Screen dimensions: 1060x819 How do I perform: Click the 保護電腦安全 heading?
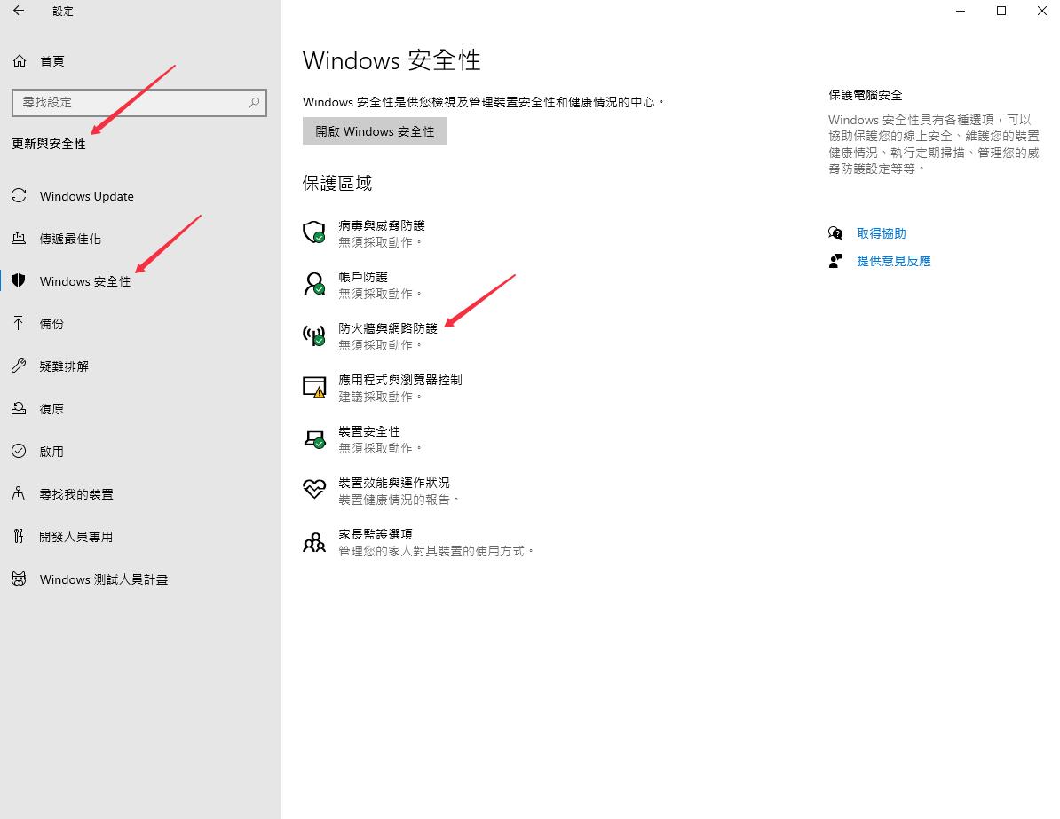click(x=866, y=95)
